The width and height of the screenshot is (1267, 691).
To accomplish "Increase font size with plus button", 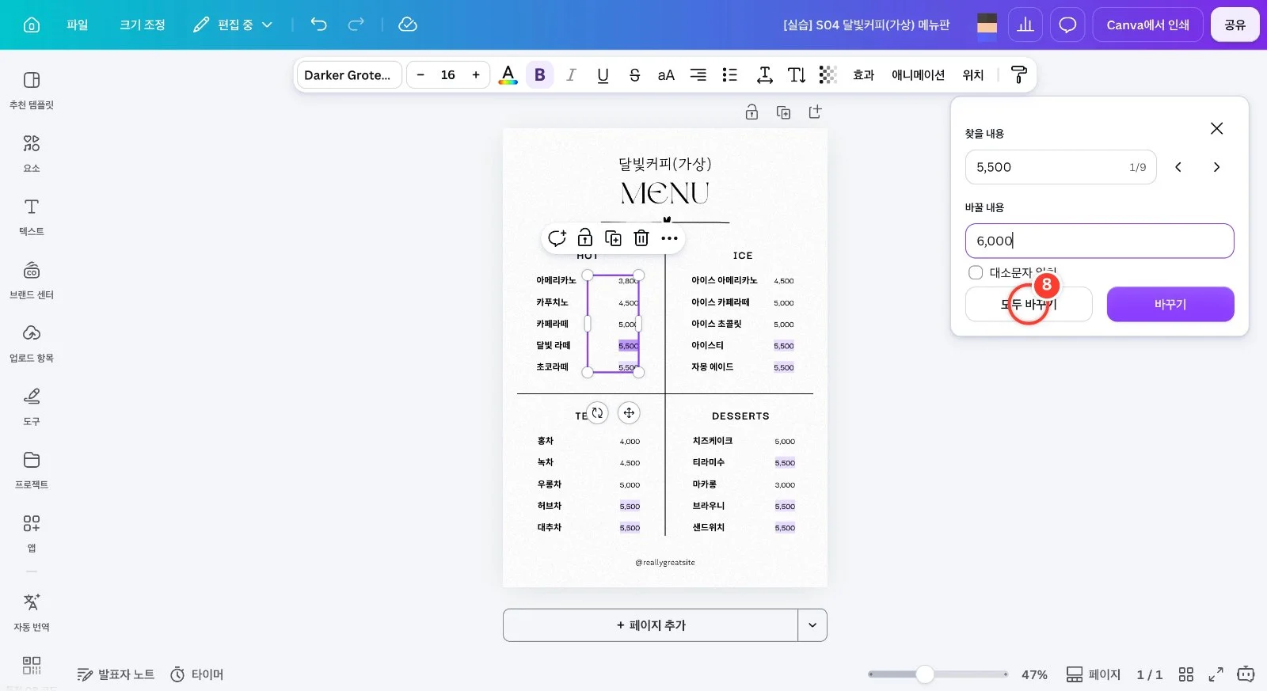I will click(476, 74).
